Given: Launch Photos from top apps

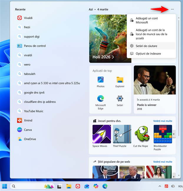Looking at the screenshot, I should 100,81.
